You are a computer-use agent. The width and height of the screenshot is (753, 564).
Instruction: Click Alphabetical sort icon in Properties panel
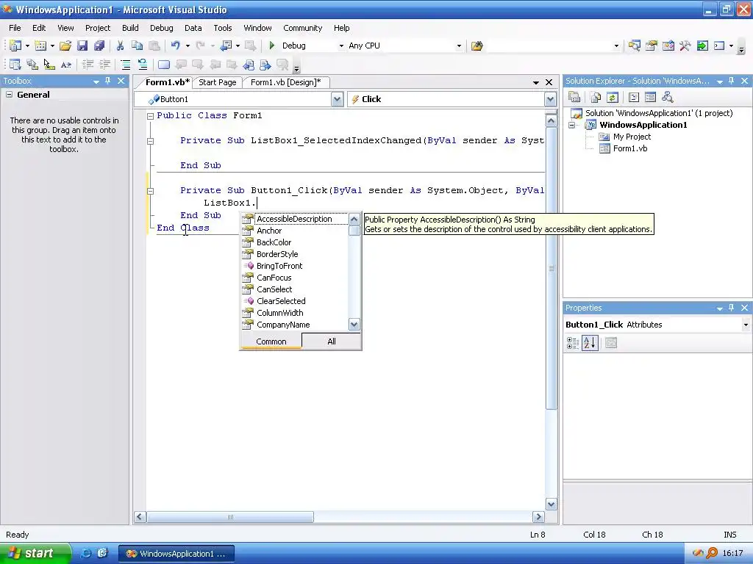(x=590, y=343)
